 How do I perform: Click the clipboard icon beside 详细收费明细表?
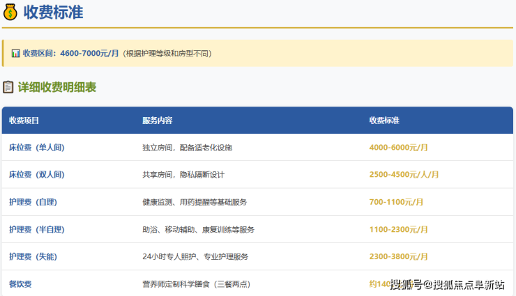8,87
